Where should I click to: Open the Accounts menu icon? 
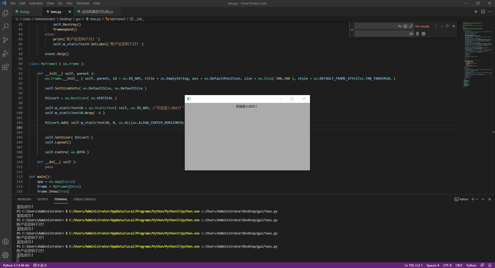tap(5, 242)
